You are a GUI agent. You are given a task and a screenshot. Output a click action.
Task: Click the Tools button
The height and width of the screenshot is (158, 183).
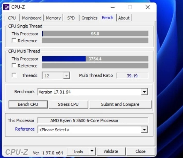click(78, 152)
